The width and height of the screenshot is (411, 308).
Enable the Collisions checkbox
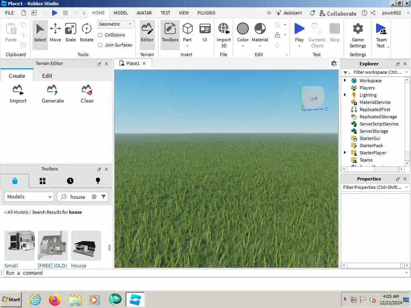point(100,35)
